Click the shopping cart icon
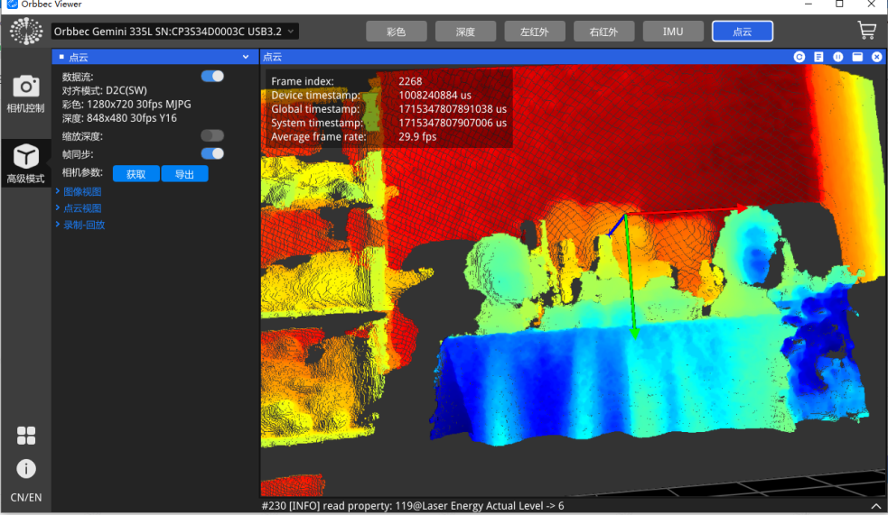This screenshot has height=515, width=888. [866, 31]
